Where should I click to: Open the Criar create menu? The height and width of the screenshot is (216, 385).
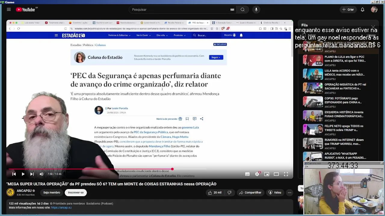(348, 10)
